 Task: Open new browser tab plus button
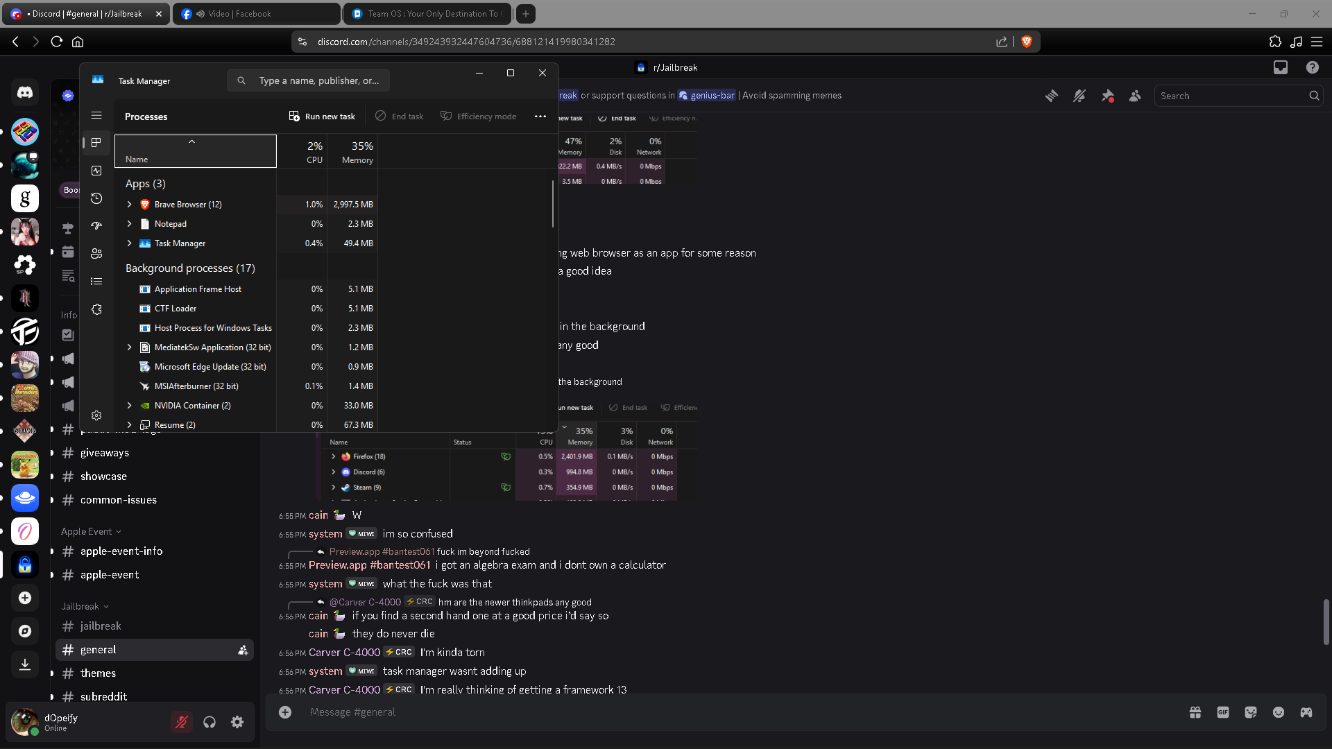click(x=526, y=14)
